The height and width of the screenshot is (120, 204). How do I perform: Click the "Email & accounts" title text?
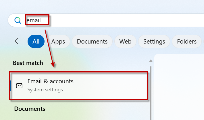click(50, 81)
